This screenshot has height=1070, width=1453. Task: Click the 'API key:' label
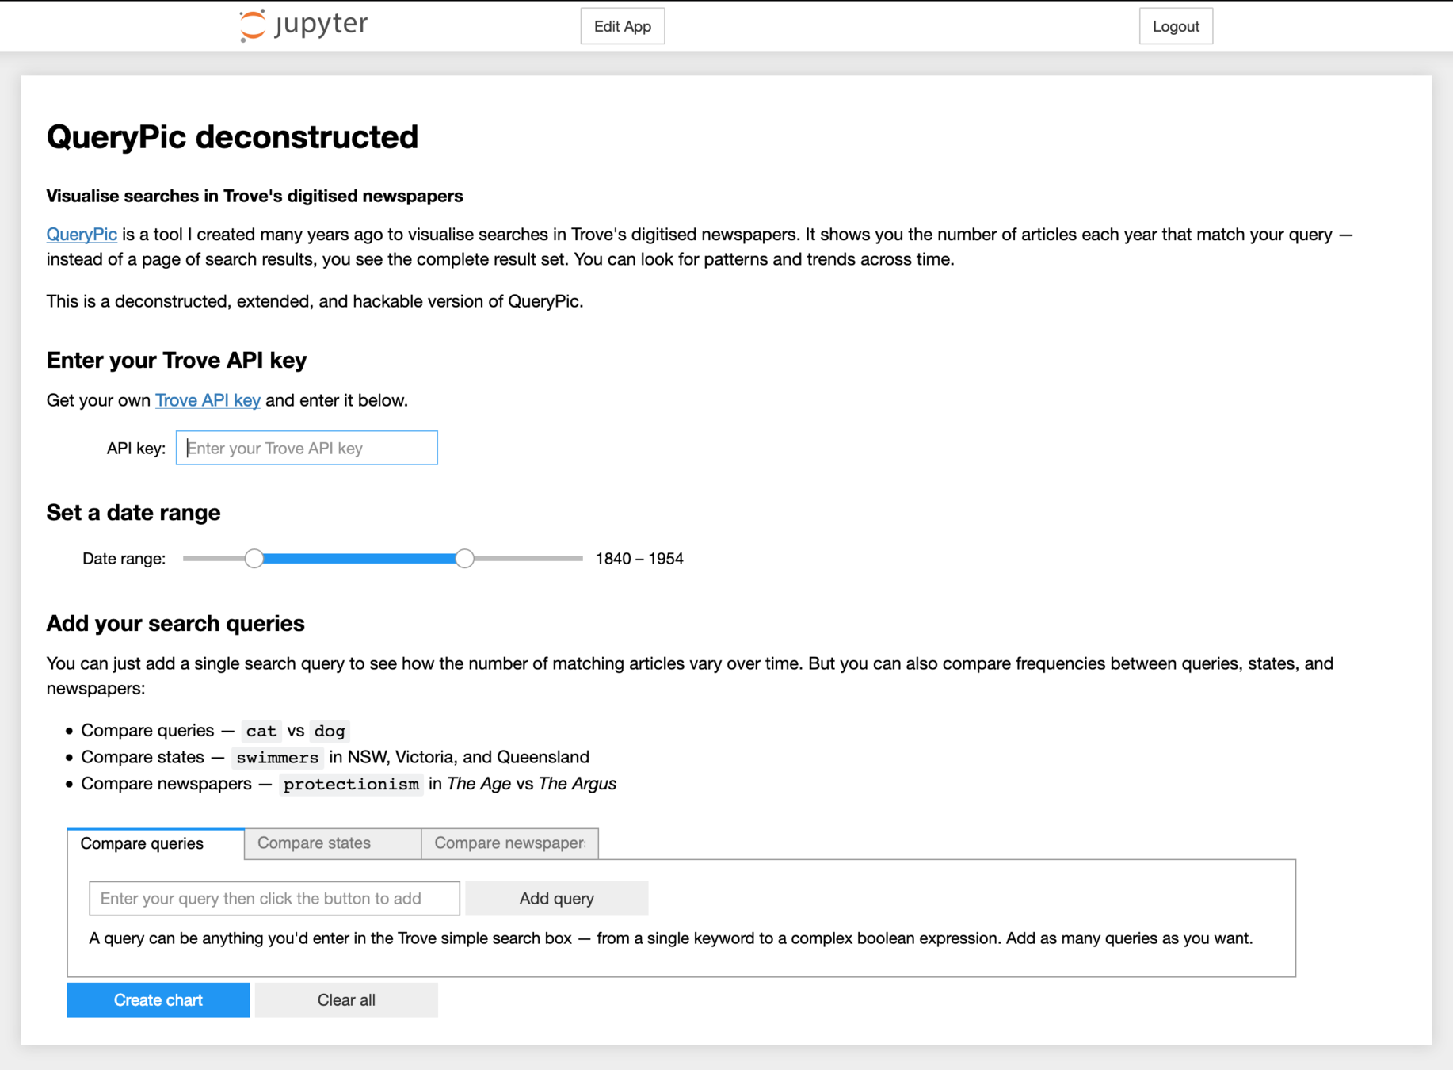click(135, 449)
